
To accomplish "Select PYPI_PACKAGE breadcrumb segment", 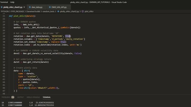I will 17,11.
